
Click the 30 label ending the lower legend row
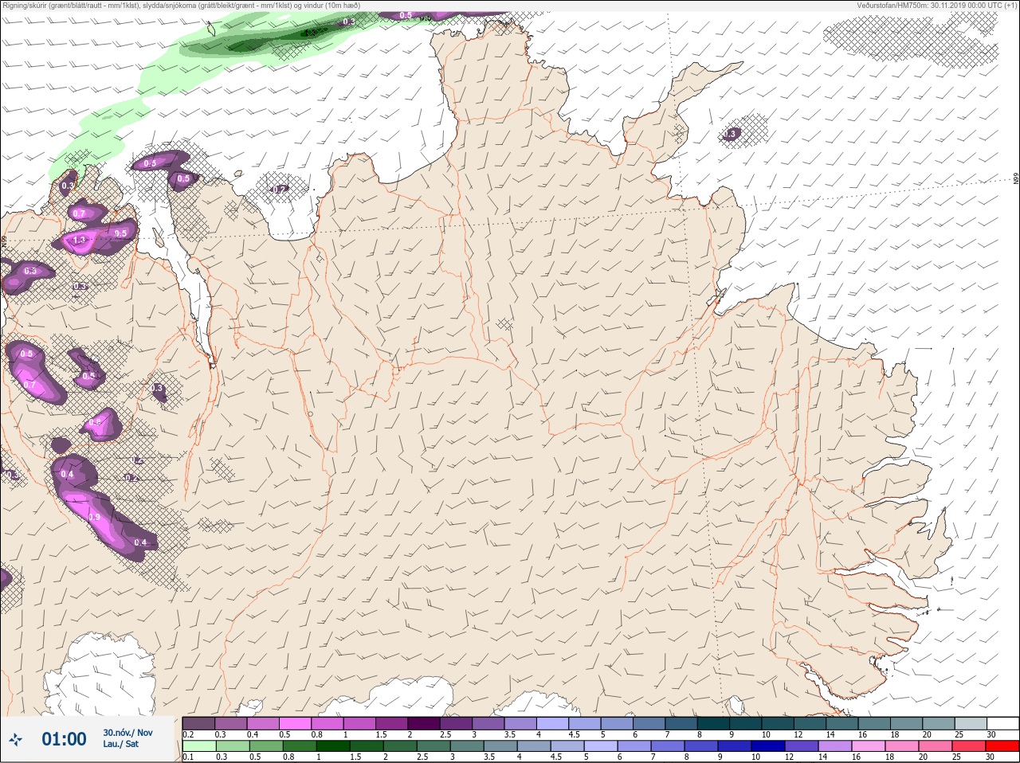pos(991,757)
